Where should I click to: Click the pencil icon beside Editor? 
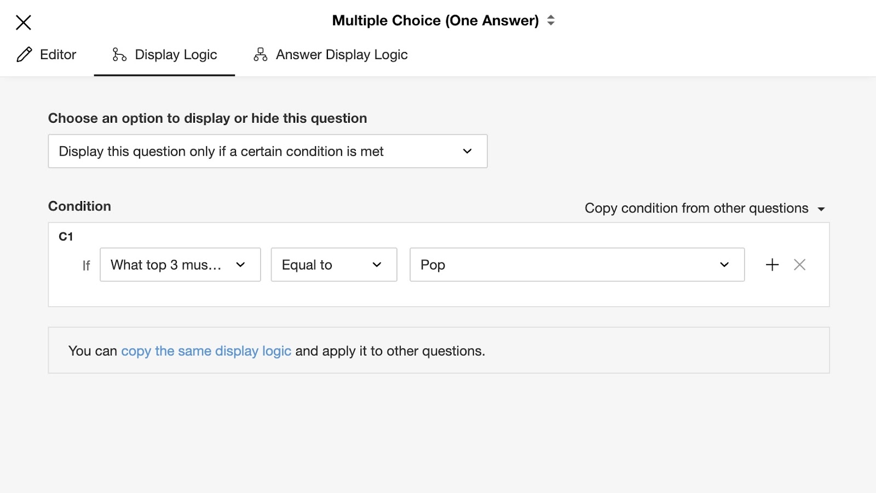click(x=25, y=55)
